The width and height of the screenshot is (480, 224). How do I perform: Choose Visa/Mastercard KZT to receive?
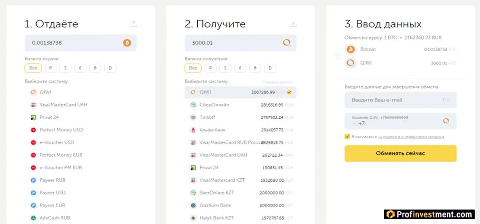240,180
